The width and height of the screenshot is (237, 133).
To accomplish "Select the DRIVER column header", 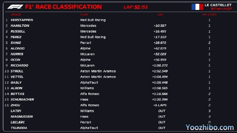I will click(16, 15).
